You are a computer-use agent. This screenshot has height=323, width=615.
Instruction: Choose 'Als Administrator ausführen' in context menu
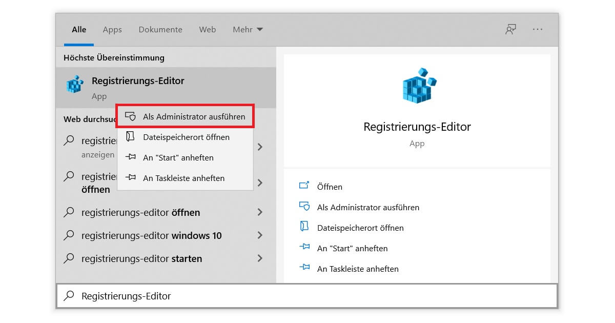(x=194, y=116)
